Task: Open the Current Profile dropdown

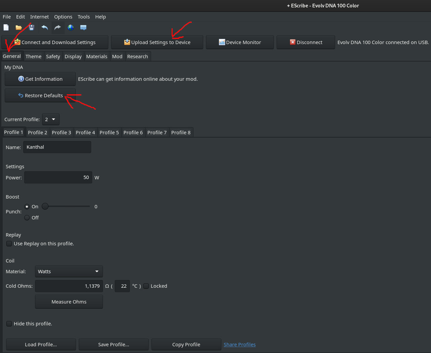Action: click(x=51, y=119)
